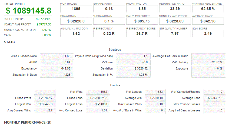This screenshot has height=129, width=229.
Task: Select the # of Trades value box
Action: coord(76,9)
